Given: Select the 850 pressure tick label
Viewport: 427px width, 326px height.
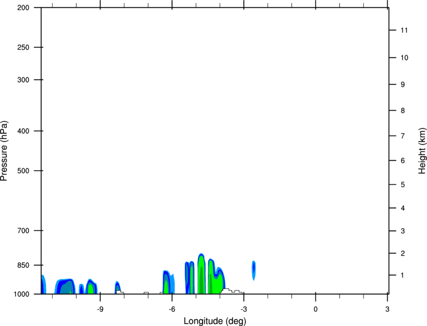Looking at the screenshot, I should [23, 265].
